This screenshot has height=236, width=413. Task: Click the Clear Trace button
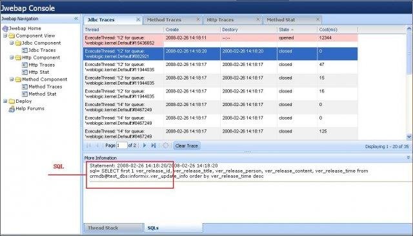[x=186, y=145]
